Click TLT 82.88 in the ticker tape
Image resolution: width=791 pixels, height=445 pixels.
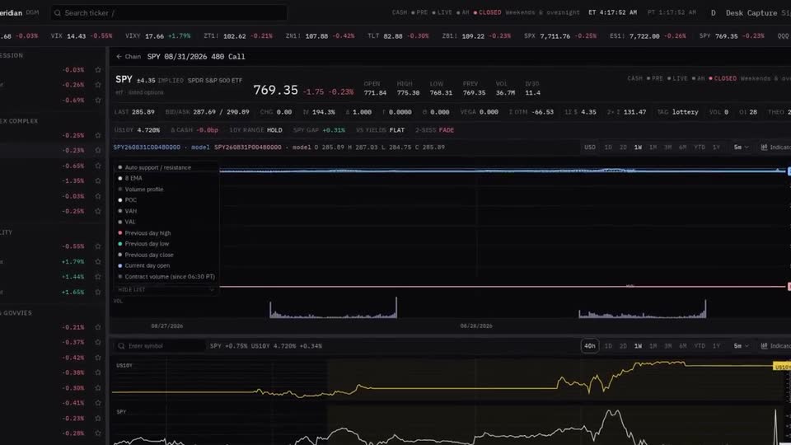[x=397, y=35]
